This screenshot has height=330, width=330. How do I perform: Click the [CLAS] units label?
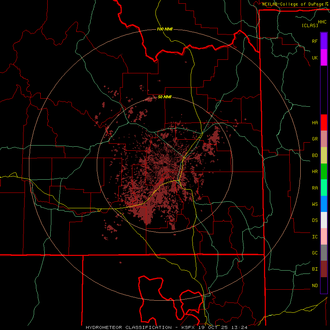pyautogui.click(x=310, y=25)
